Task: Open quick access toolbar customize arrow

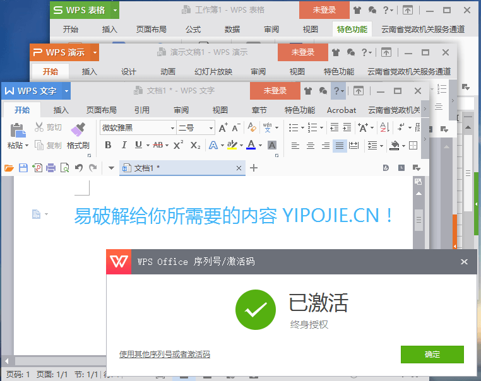Action: (x=111, y=168)
